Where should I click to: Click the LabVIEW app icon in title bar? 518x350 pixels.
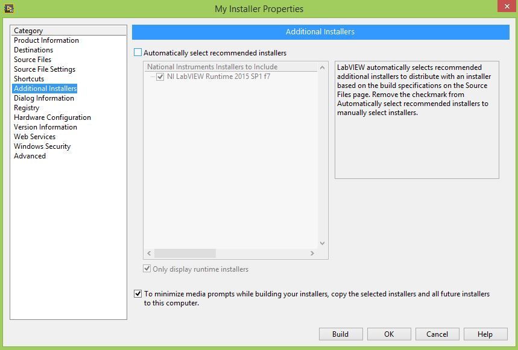pos(9,8)
